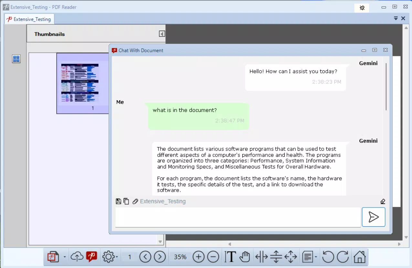The image size is (412, 268).
Task: Select the page 1 thumbnail
Action: [83, 83]
